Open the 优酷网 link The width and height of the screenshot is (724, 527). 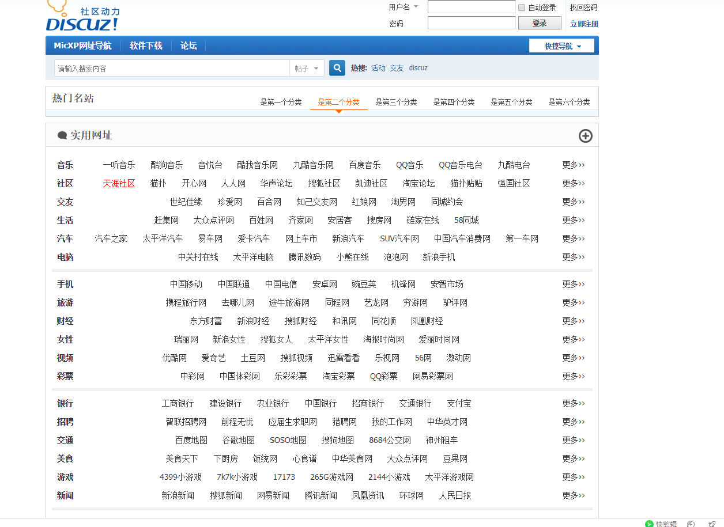(x=175, y=358)
